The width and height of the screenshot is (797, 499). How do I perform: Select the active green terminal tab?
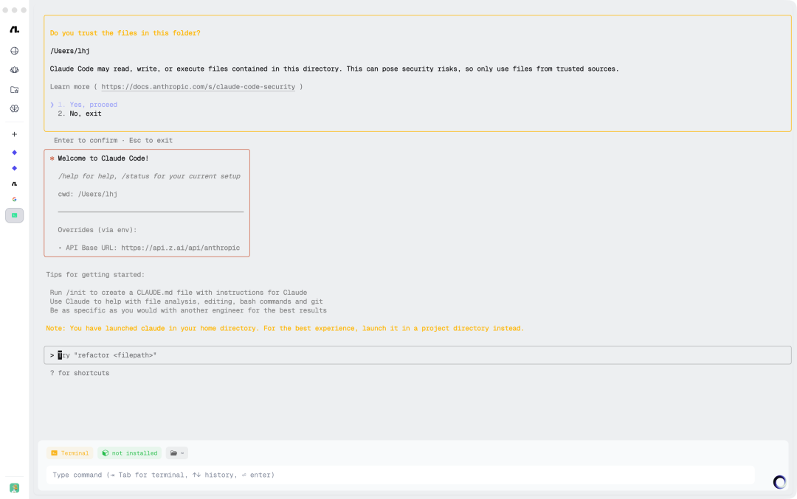click(14, 215)
